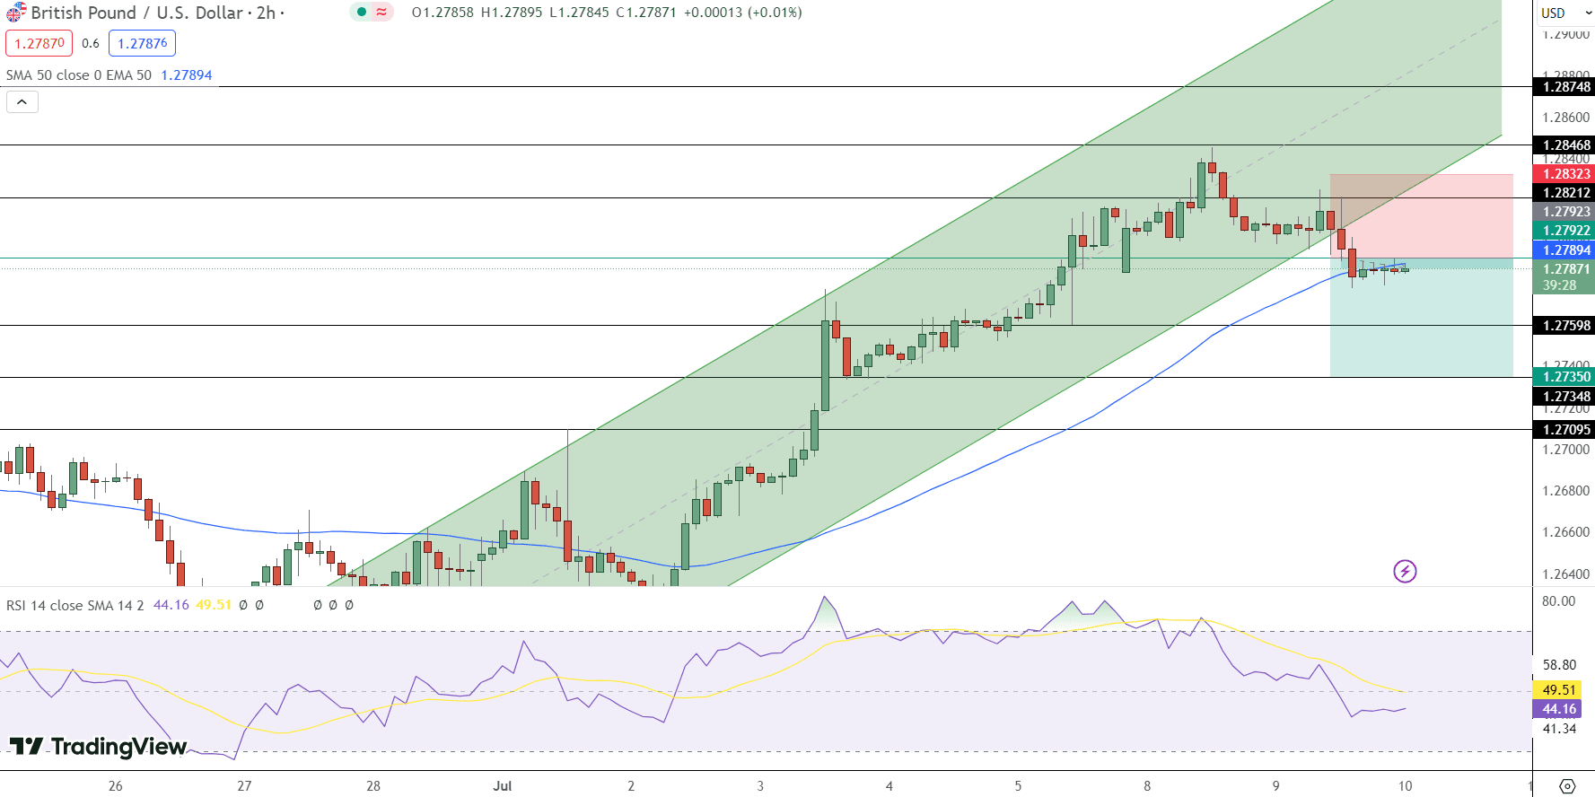Click the 1.28748 horizontal line price label
Viewport: 1595px width, 797px height.
1565,87
